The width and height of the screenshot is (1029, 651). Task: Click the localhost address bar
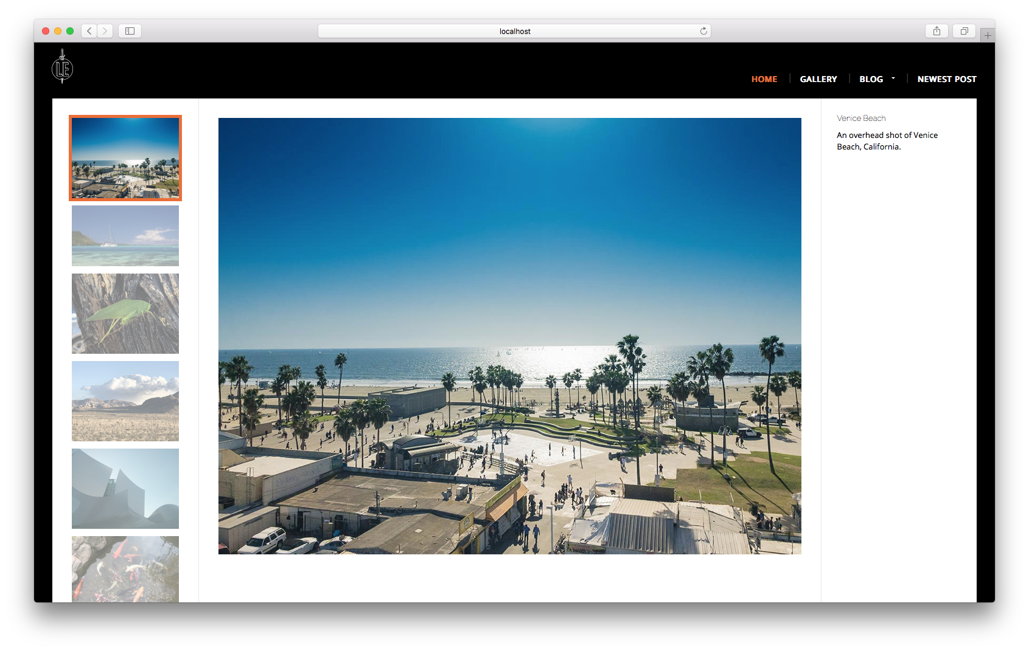point(514,31)
